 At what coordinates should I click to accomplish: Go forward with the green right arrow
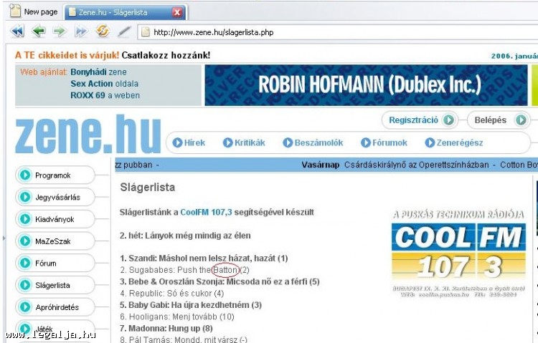[60, 32]
